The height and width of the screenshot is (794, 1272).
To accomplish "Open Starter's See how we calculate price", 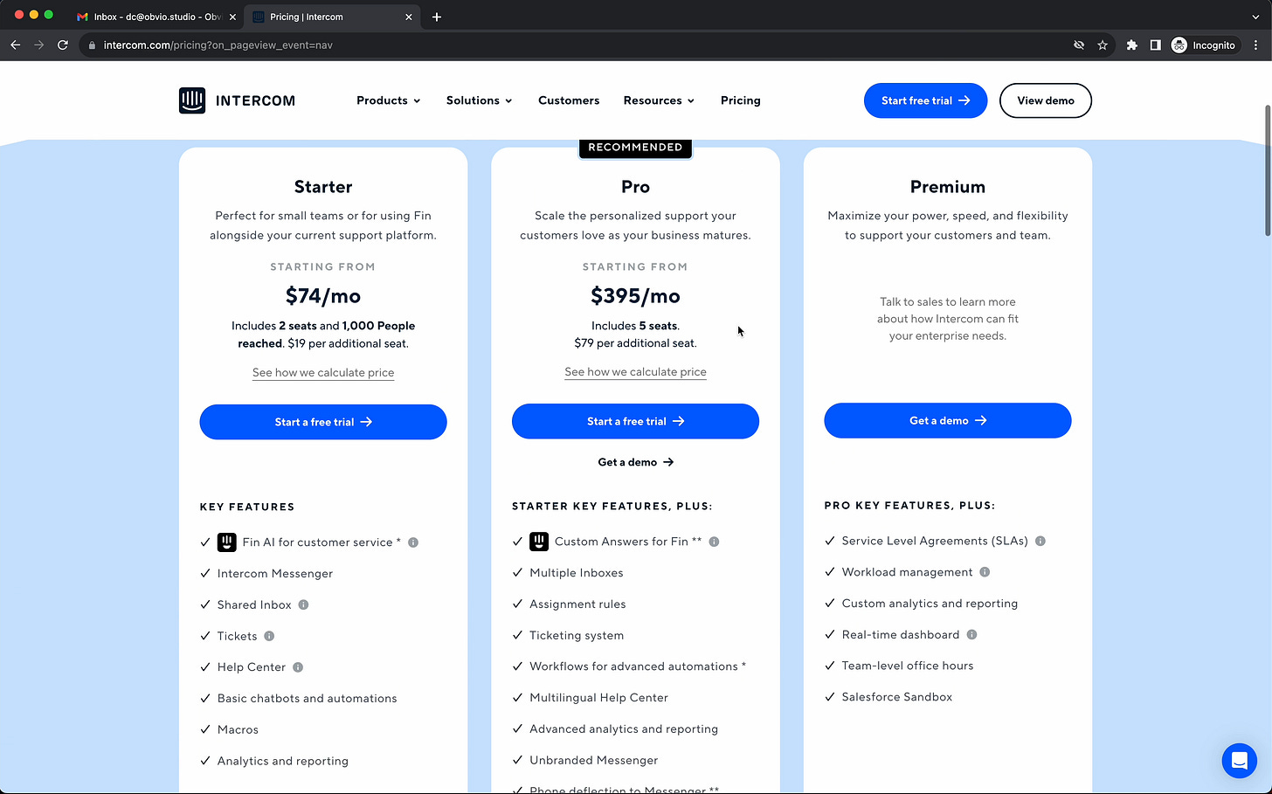I will click(323, 372).
